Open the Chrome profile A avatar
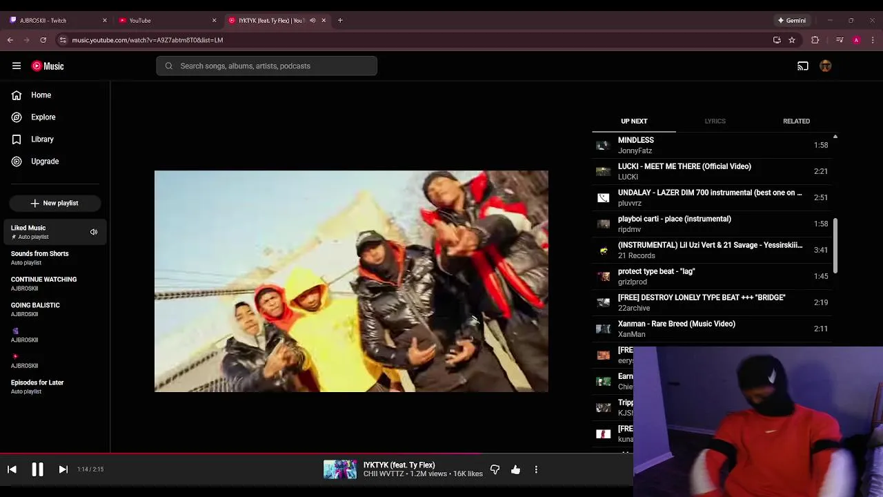 (856, 40)
